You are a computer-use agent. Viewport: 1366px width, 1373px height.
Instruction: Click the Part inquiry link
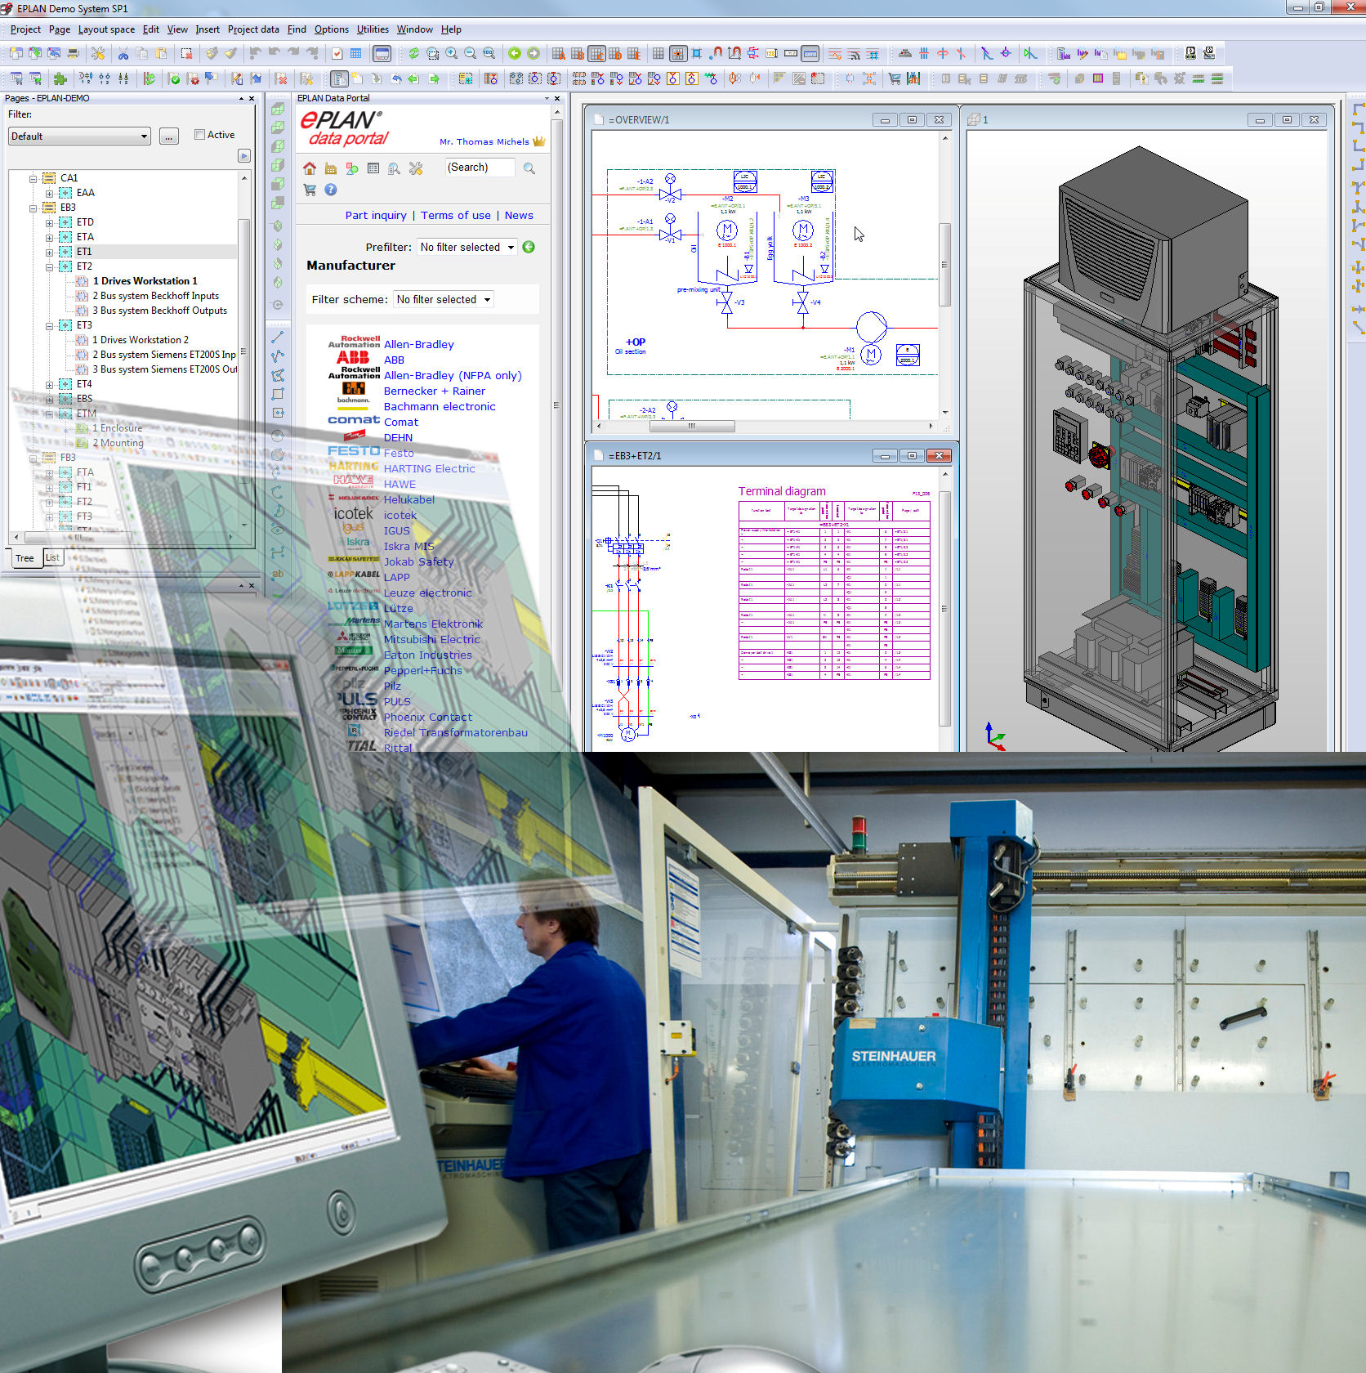[x=376, y=216]
